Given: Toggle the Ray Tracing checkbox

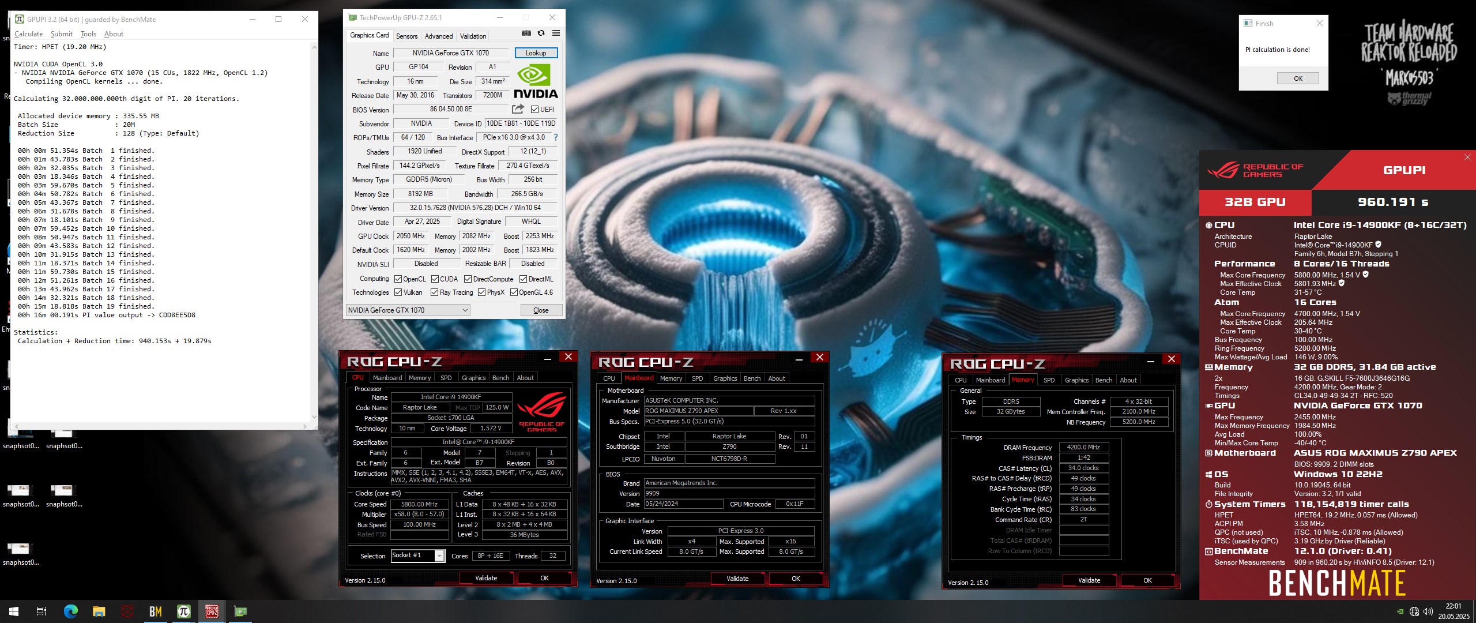Looking at the screenshot, I should [x=434, y=292].
